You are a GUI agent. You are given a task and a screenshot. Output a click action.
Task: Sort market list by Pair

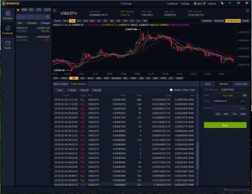point(20,23)
